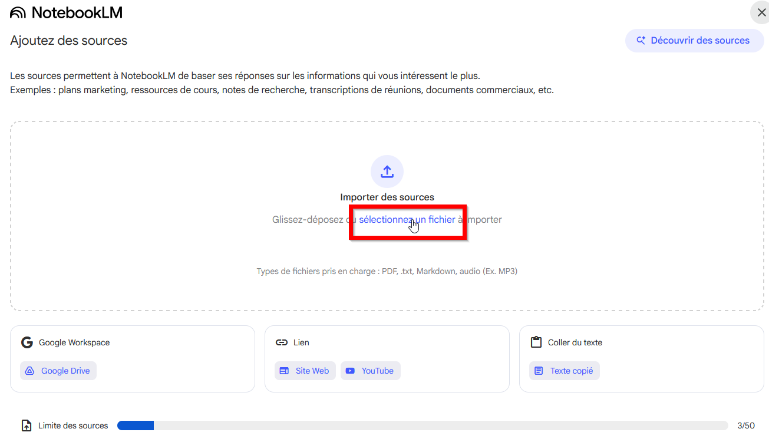Click the 3/50 source counter
The height and width of the screenshot is (442, 769).
pos(745,425)
